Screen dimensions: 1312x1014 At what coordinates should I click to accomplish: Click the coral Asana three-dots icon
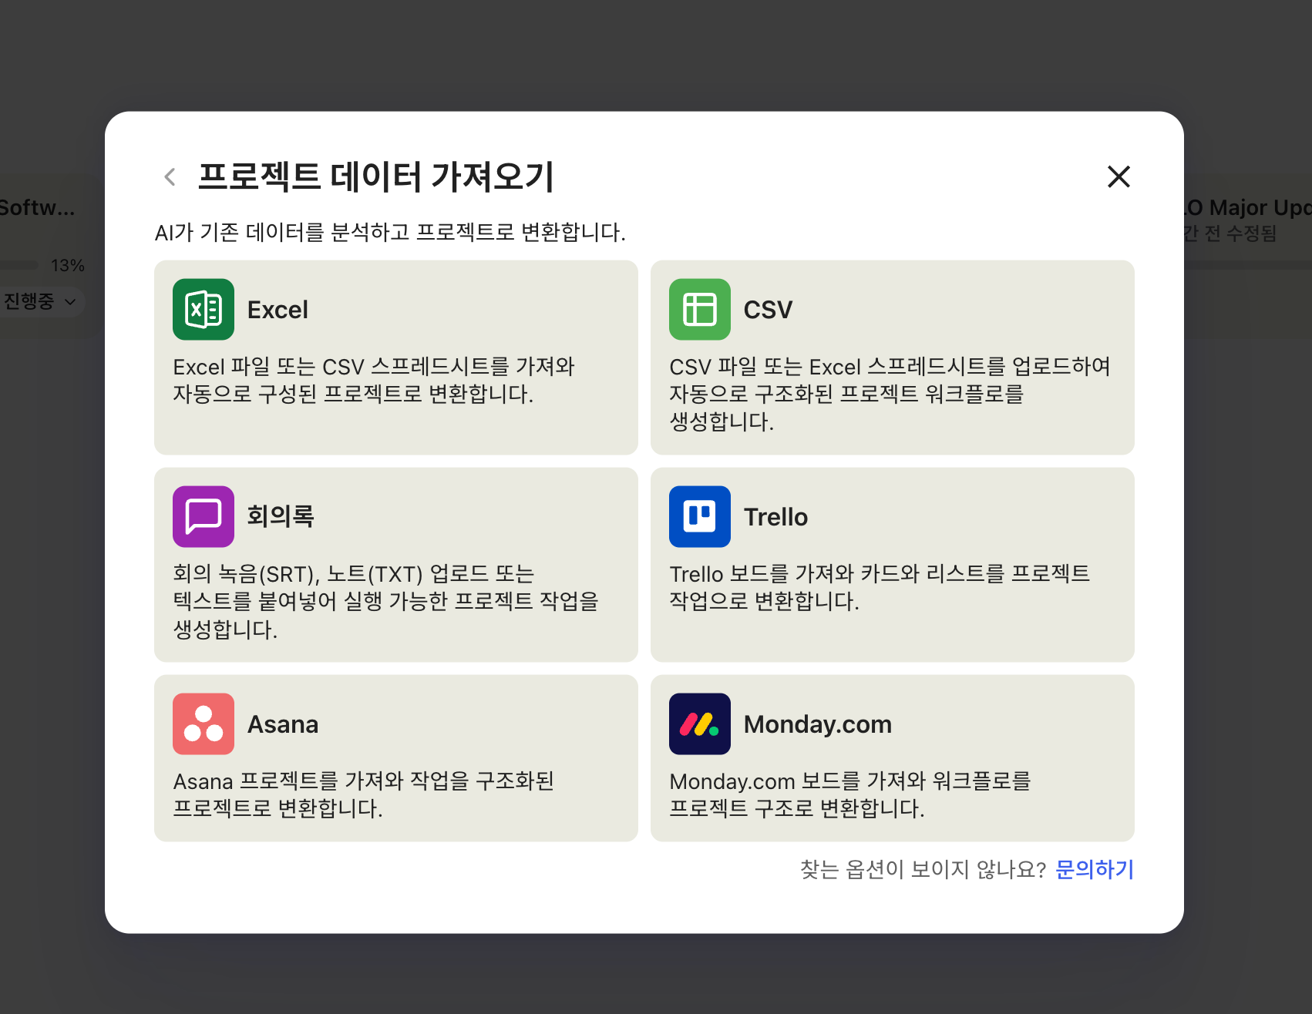[x=204, y=724]
